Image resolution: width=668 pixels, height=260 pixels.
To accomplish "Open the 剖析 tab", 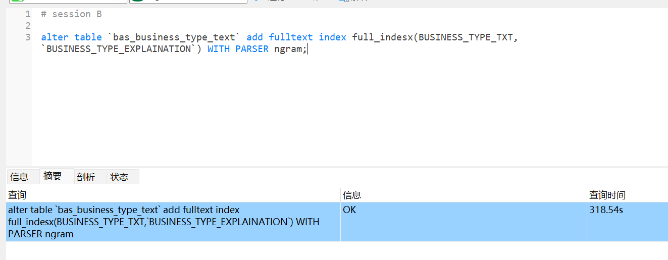I will [86, 177].
